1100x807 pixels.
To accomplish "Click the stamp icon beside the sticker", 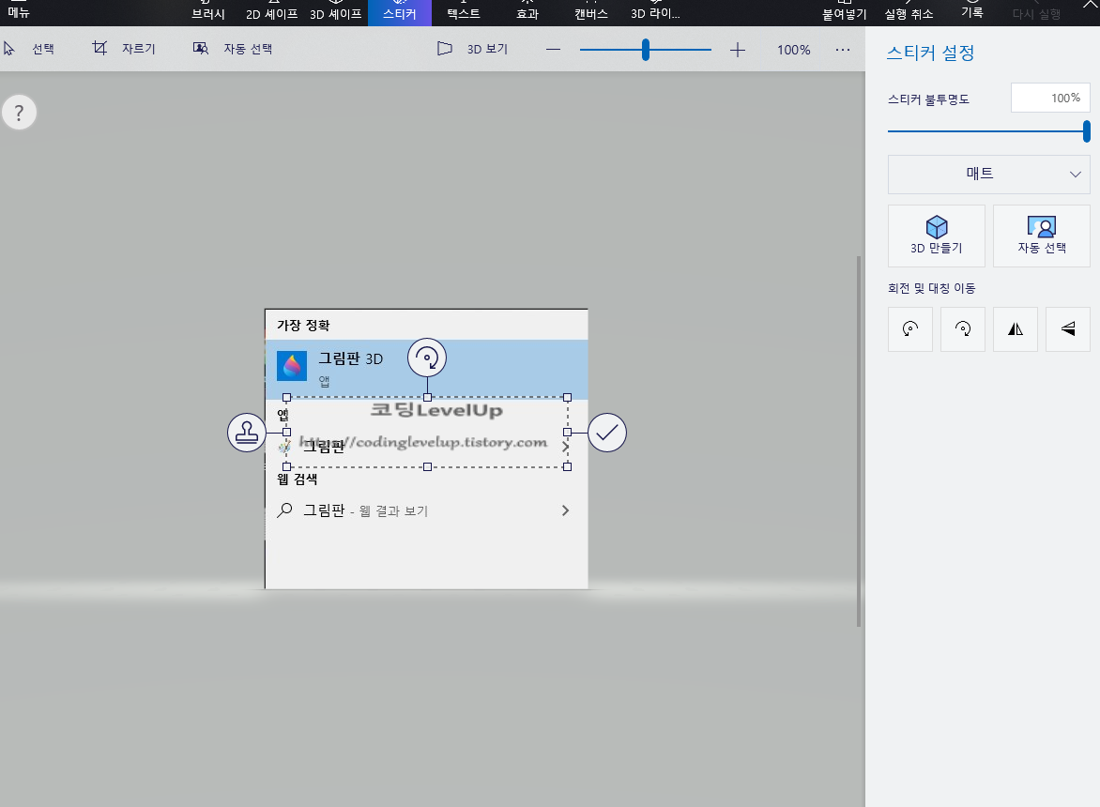I will (x=246, y=433).
